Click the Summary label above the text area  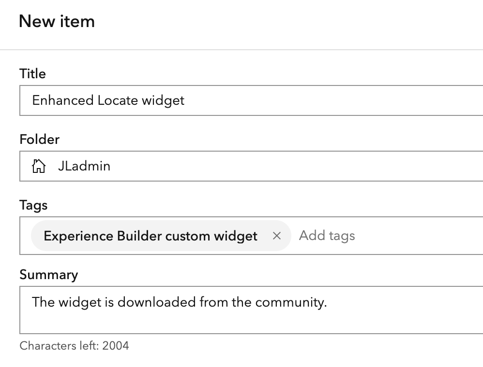(49, 275)
